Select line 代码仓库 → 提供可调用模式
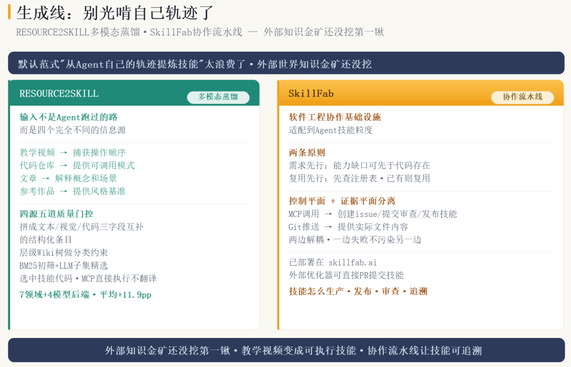 point(77,165)
